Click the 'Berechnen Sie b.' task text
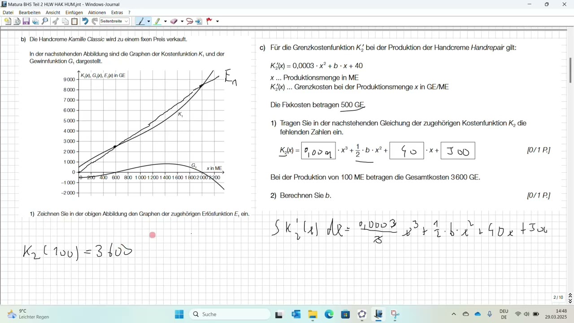Screen dimensions: 574x323 [305, 196]
